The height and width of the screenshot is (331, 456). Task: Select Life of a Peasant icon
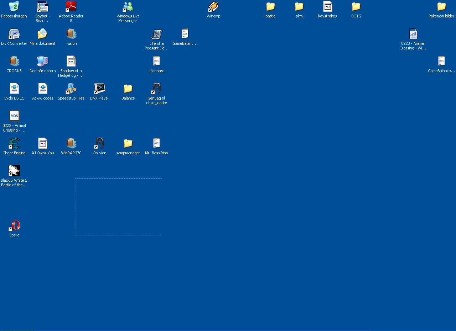click(x=156, y=34)
